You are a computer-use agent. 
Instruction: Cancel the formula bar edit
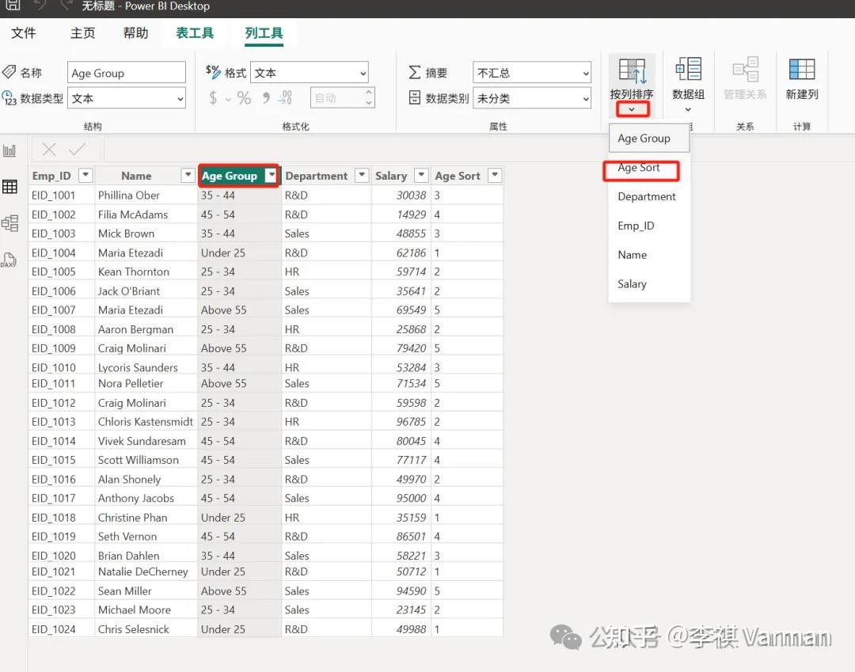(x=49, y=150)
